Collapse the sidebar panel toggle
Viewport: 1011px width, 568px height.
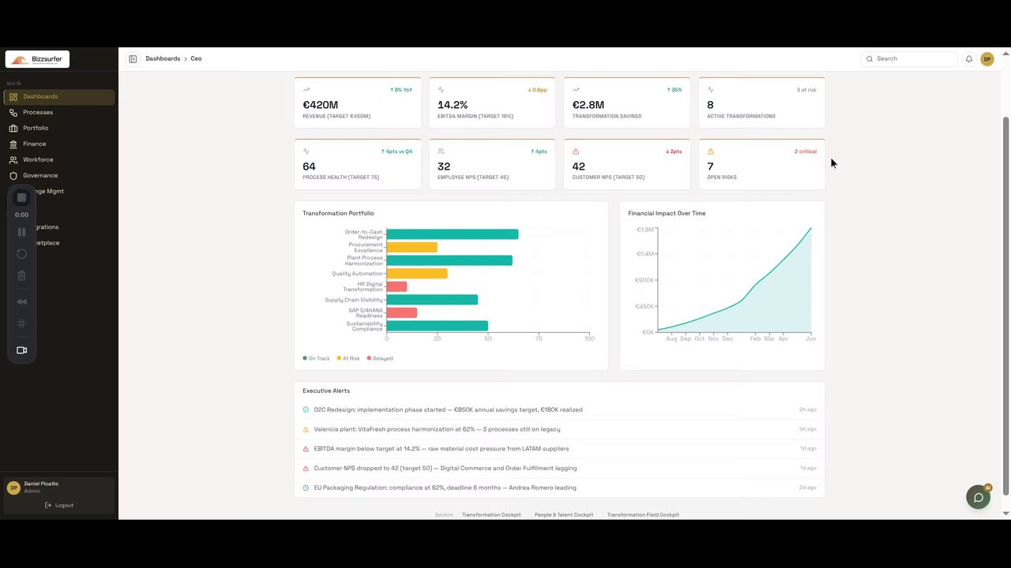click(x=133, y=58)
